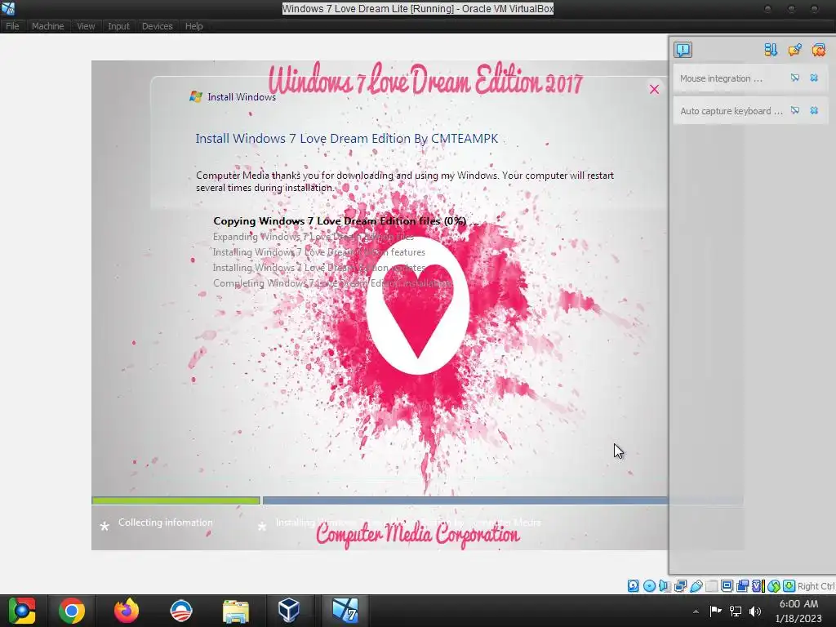The width and height of the screenshot is (836, 627).
Task: Click the USB devices status icon
Action: click(x=696, y=586)
